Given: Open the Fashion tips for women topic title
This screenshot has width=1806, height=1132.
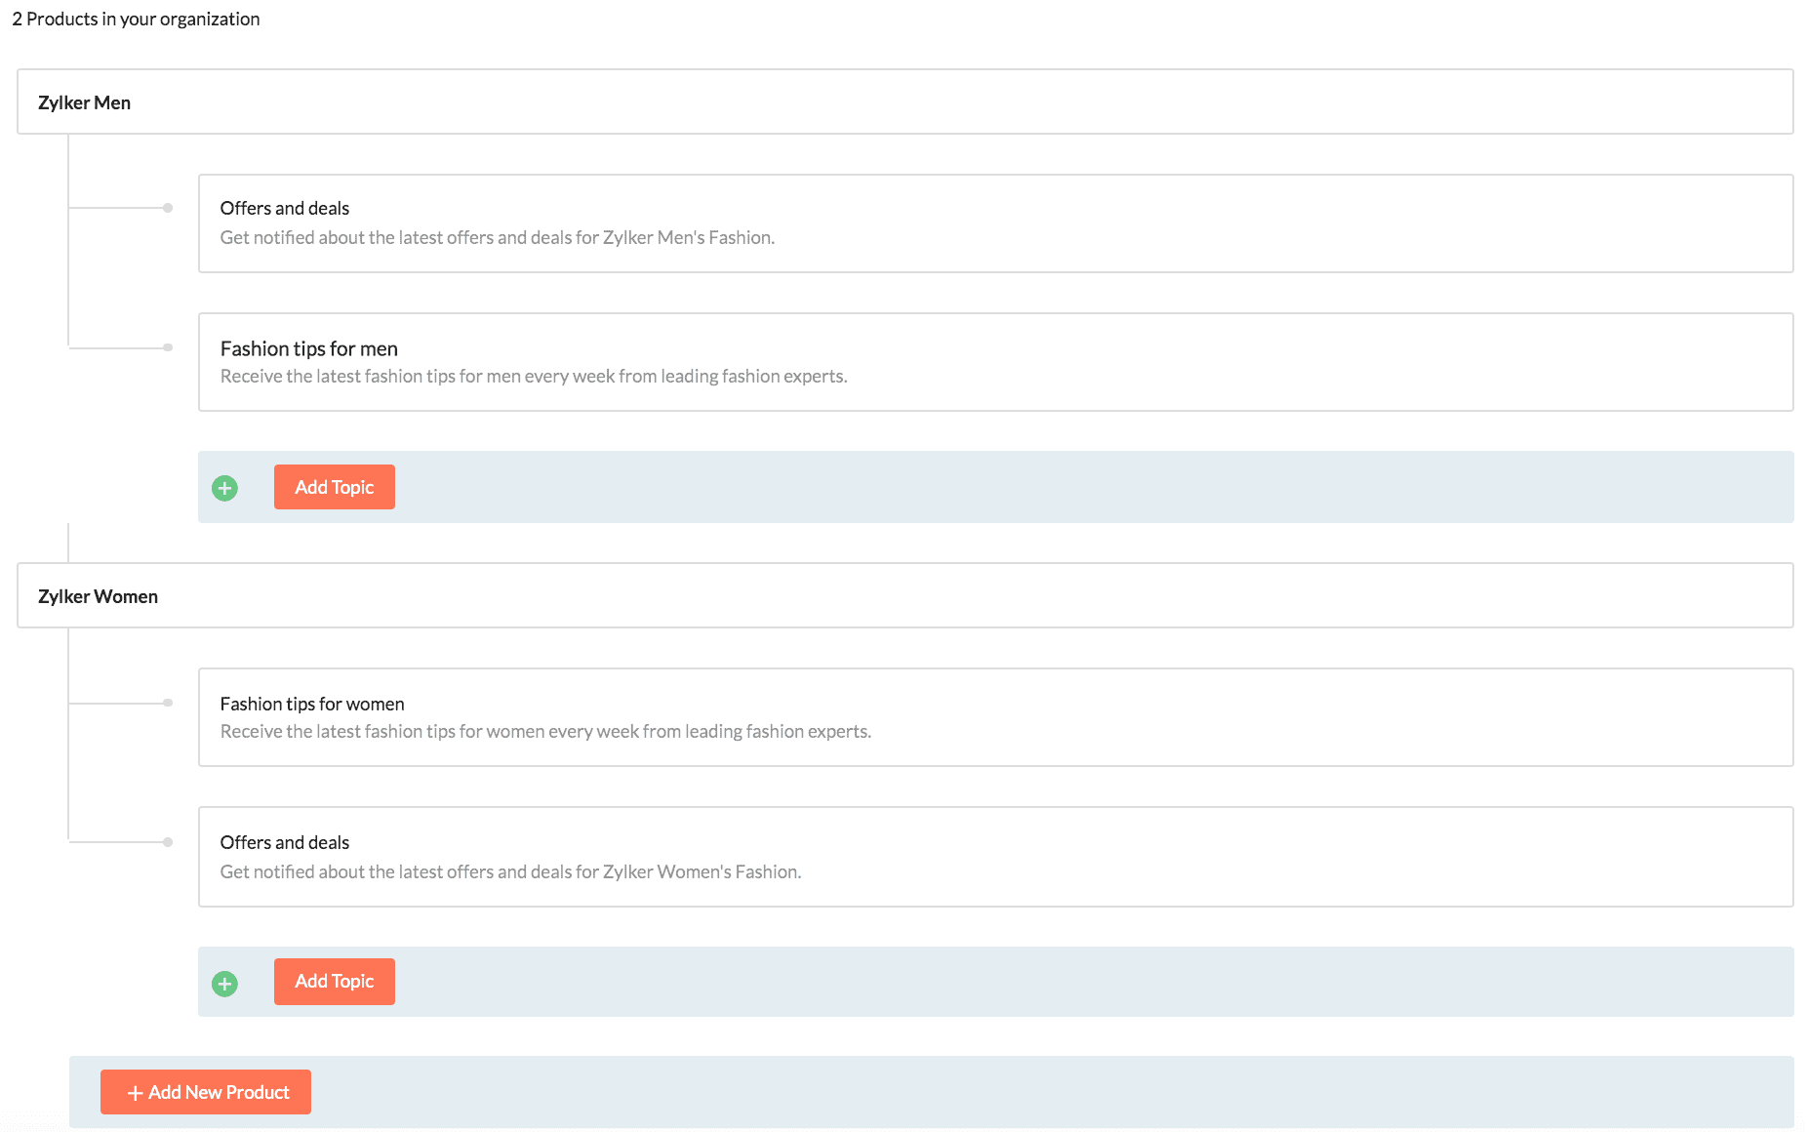Looking at the screenshot, I should [x=311, y=704].
